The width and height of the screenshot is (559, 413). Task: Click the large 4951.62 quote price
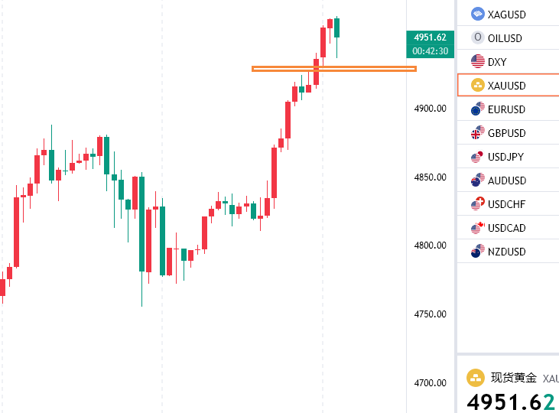pyautogui.click(x=511, y=402)
